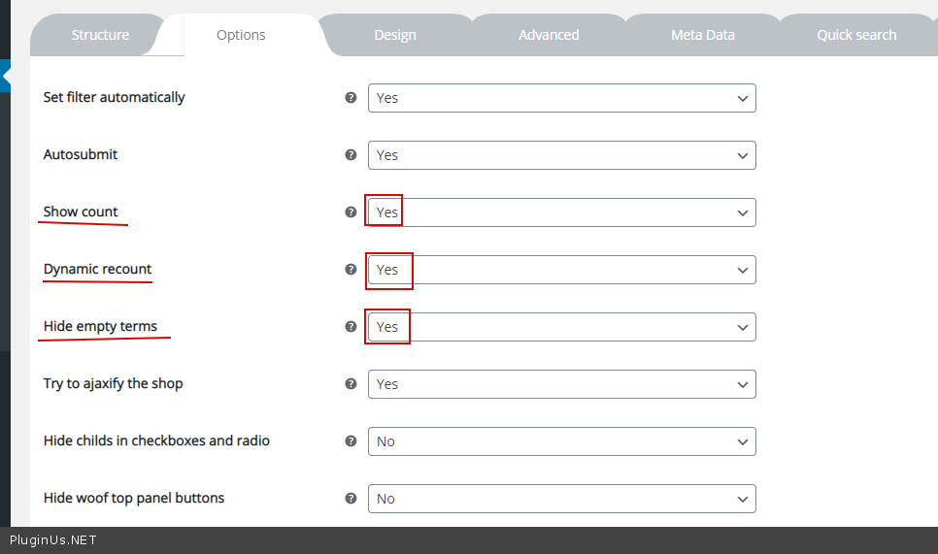Switch to the Structure tab
This screenshot has height=554, width=938.
[x=100, y=35]
